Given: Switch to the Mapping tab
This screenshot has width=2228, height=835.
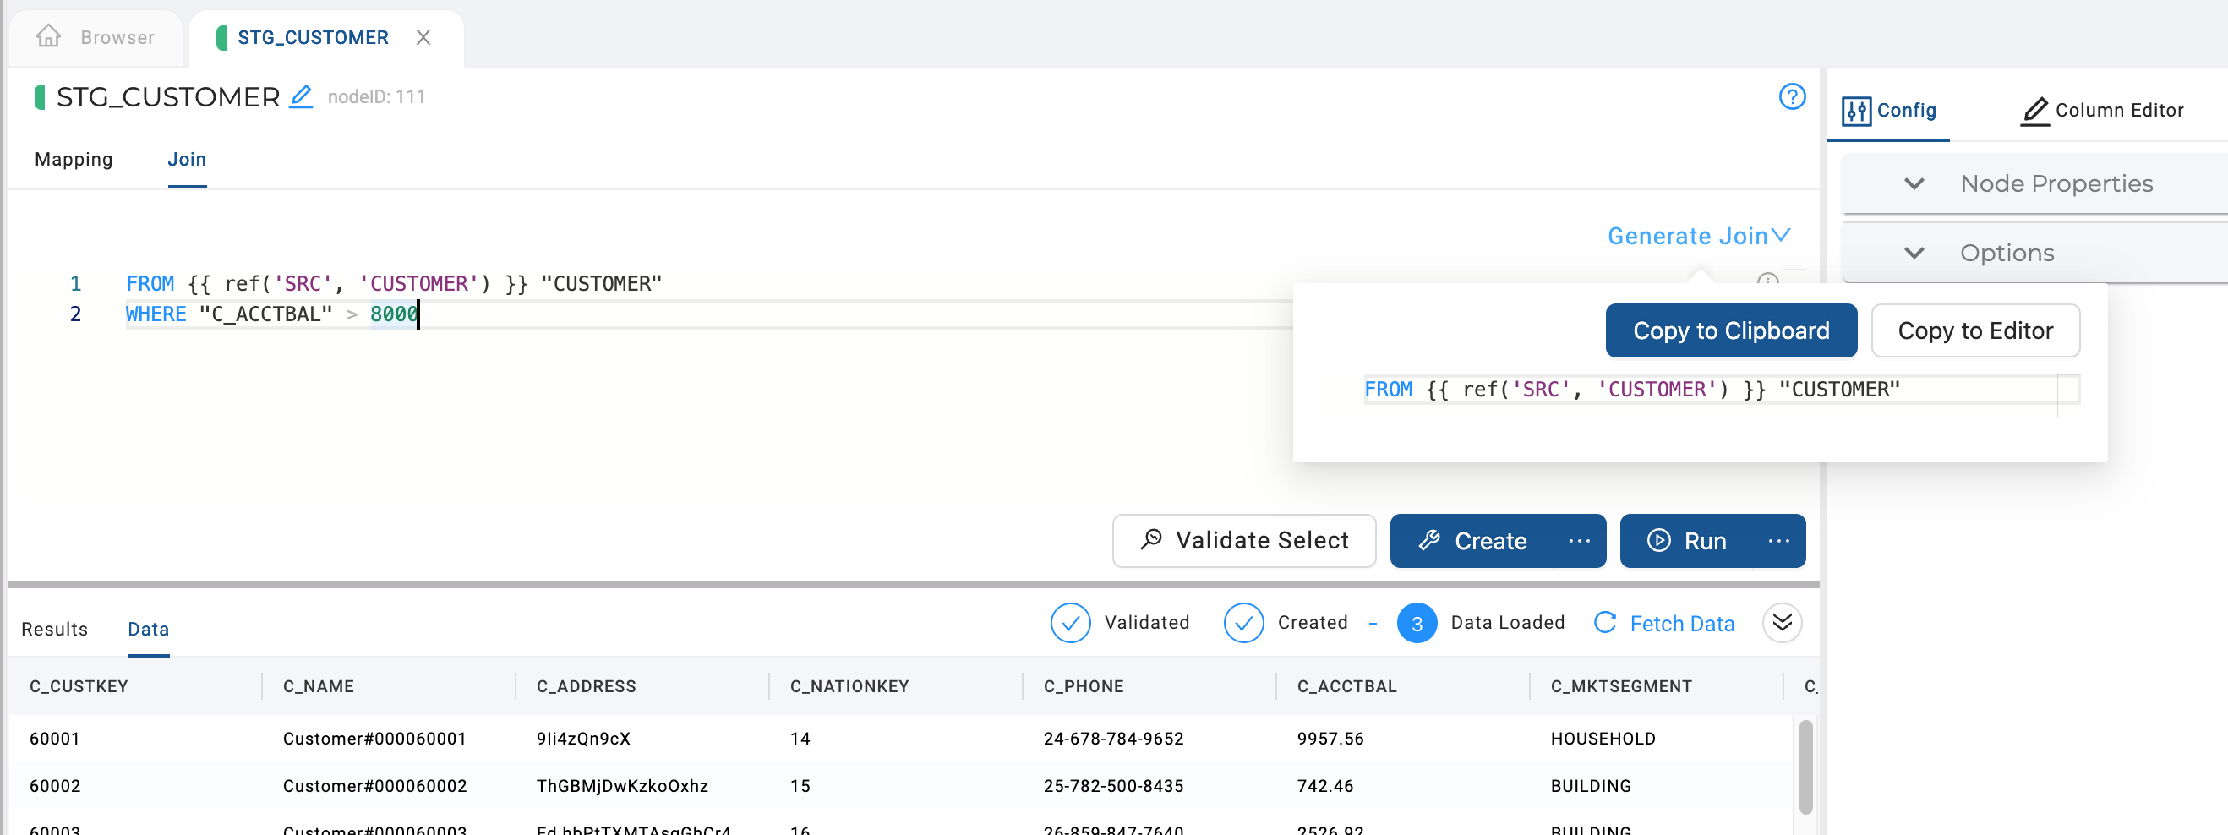Looking at the screenshot, I should 74,160.
